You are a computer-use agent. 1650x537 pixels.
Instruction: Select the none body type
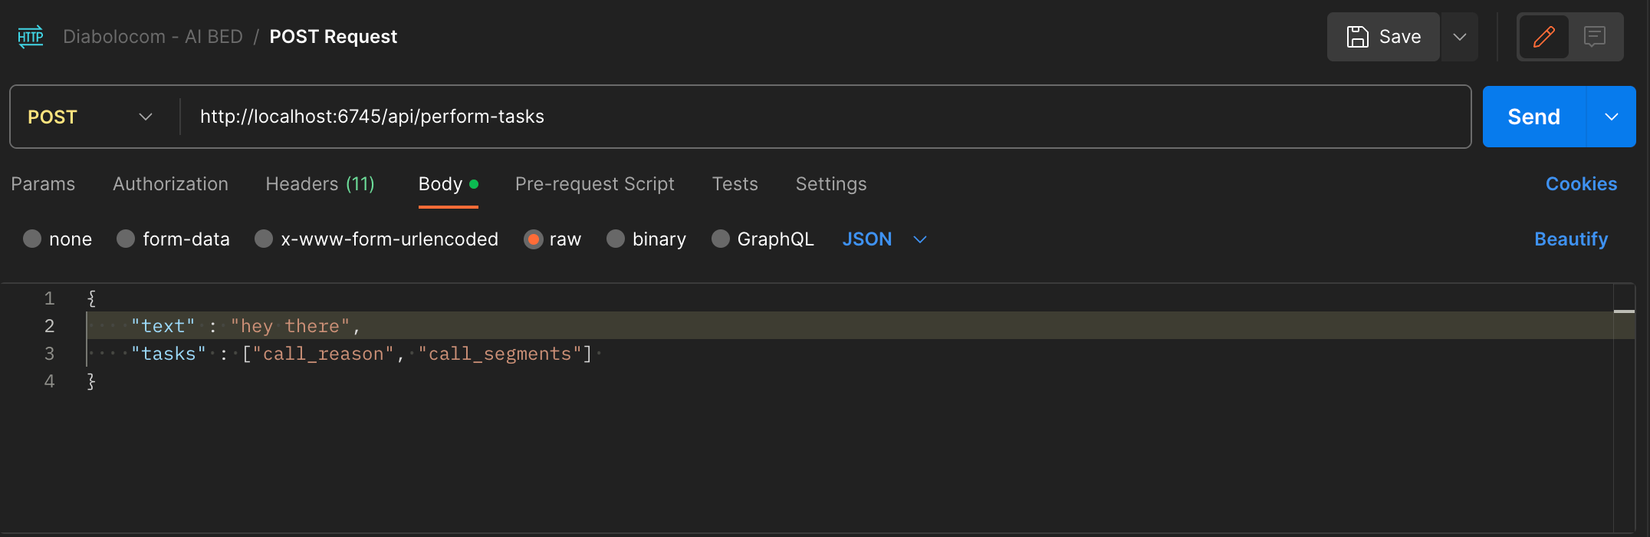(x=32, y=239)
